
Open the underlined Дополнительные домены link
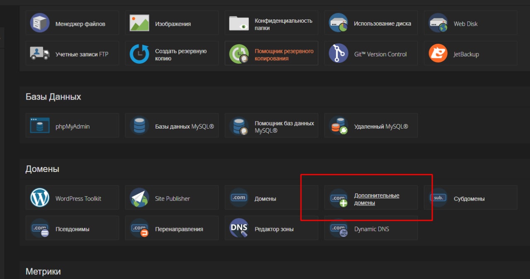click(377, 199)
